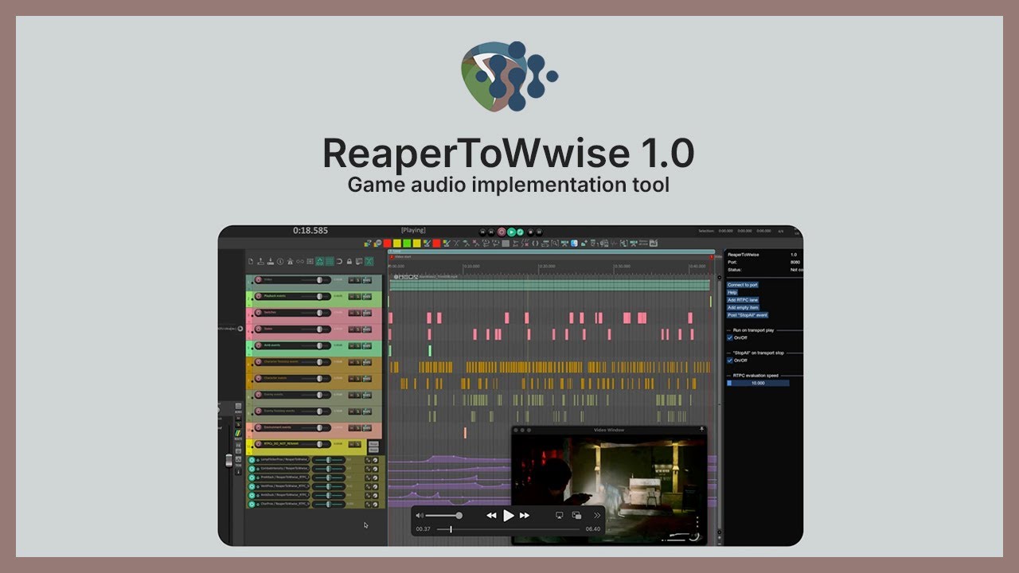The width and height of the screenshot is (1019, 573).
Task: Toggle the loop/repeat curved-arrow toolbar icon
Action: pos(339,262)
